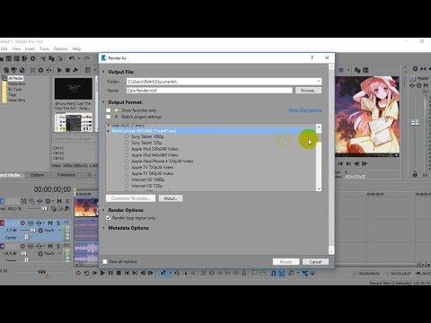Screen dimensions: 431x323
Task: Check Show favorites only
Action: pyautogui.click(x=109, y=110)
